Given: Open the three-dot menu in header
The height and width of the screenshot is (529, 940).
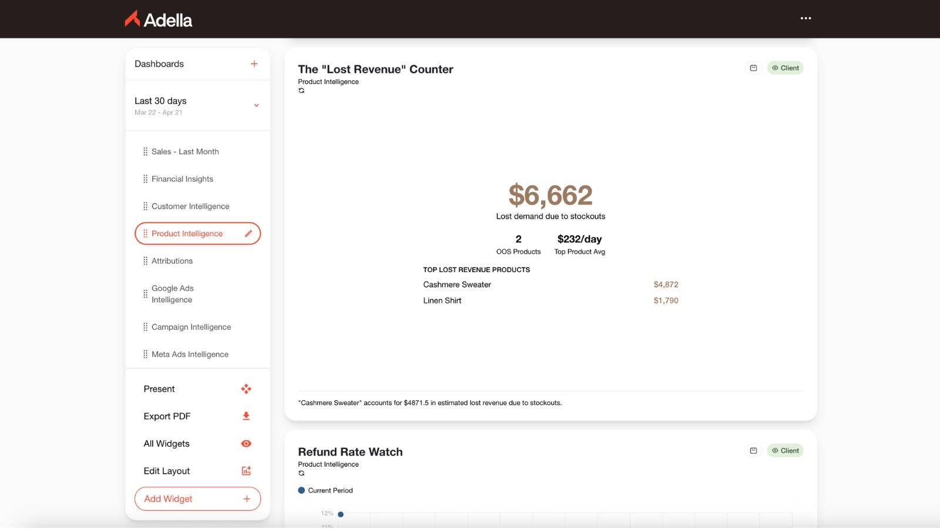Looking at the screenshot, I should point(805,18).
